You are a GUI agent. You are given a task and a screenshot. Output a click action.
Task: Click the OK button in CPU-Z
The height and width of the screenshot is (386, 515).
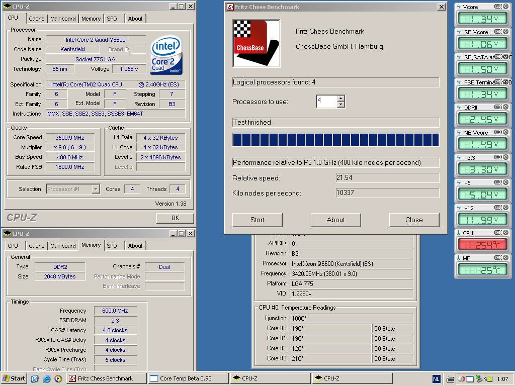[175, 218]
